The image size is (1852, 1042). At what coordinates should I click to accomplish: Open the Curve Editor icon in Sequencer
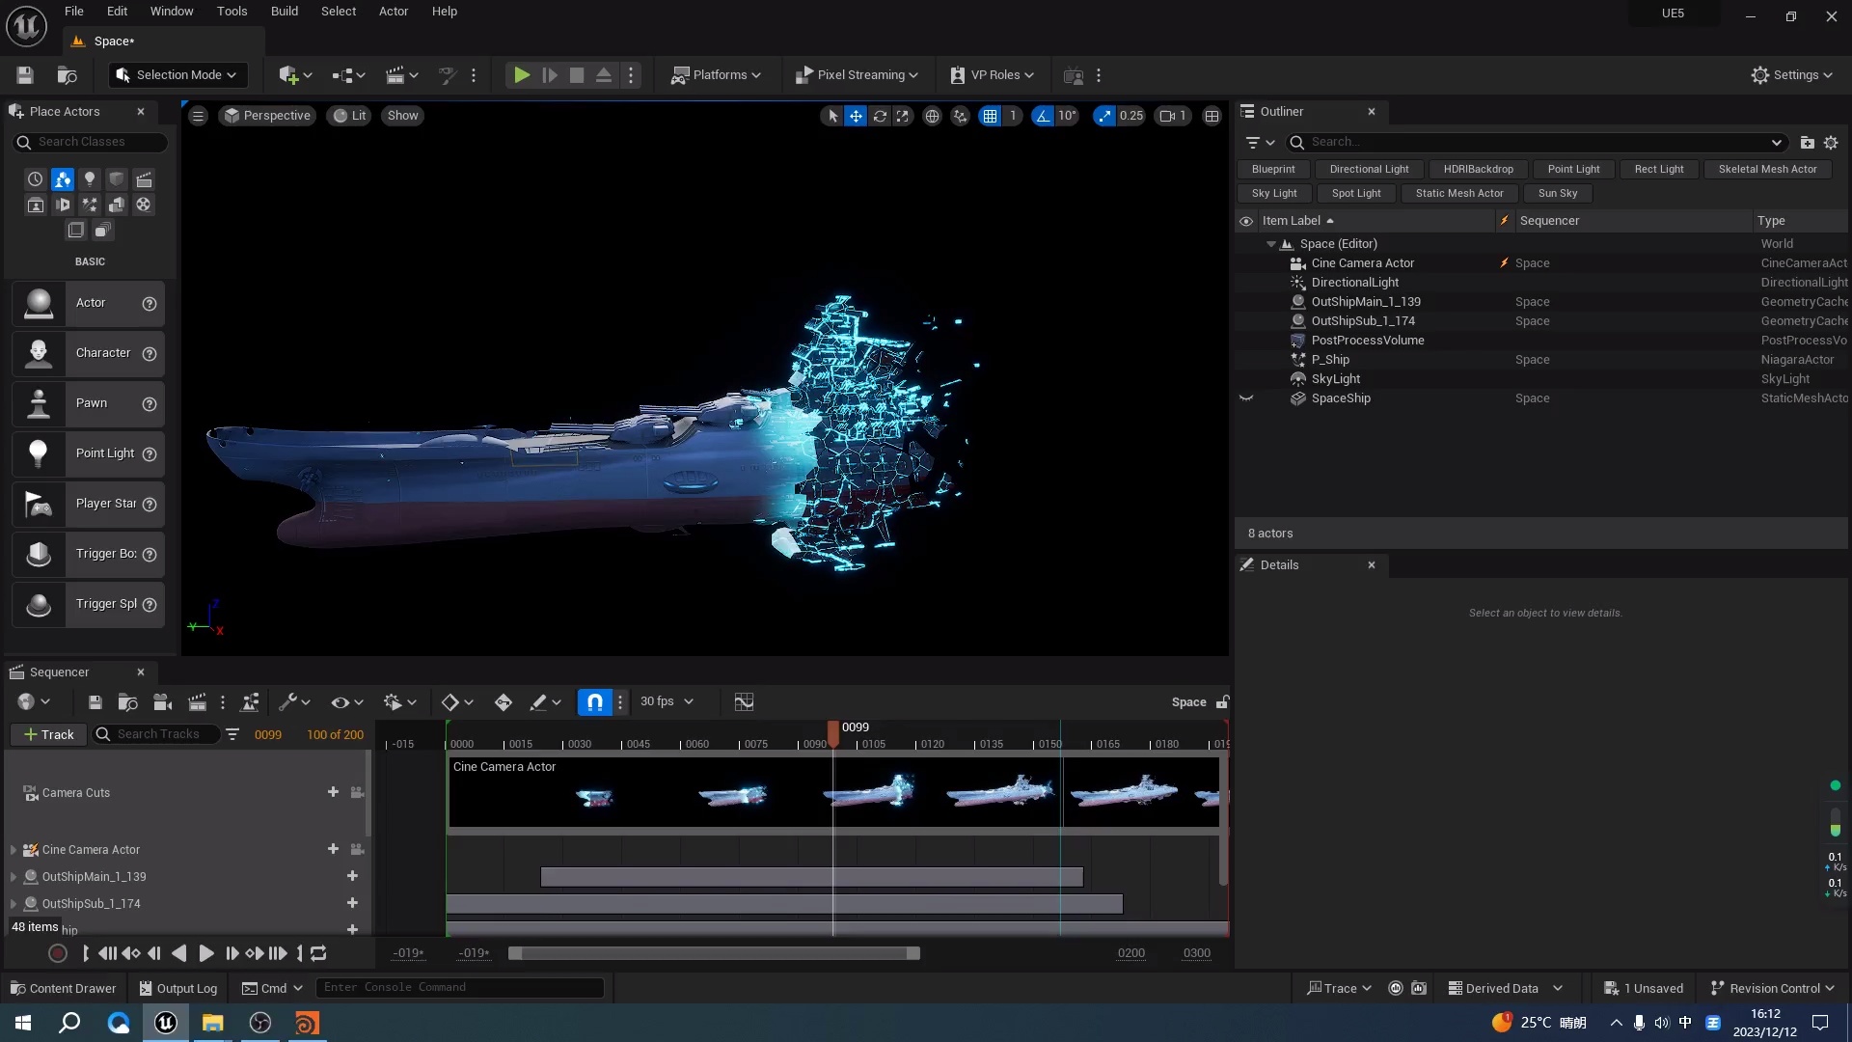coord(743,701)
